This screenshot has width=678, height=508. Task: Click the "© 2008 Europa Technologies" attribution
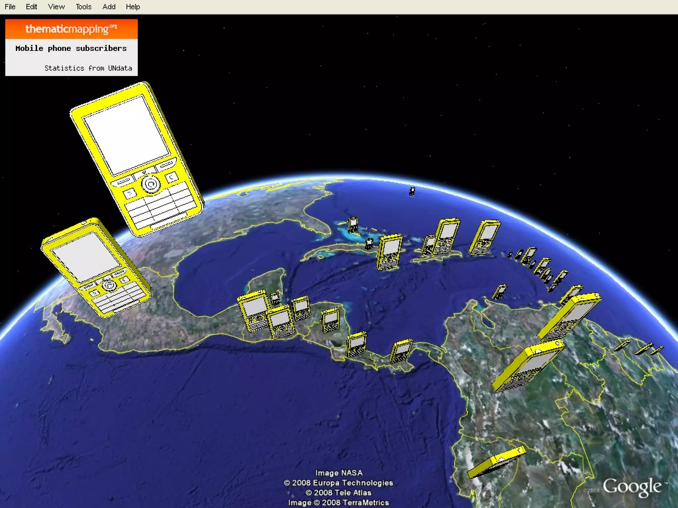pyautogui.click(x=338, y=483)
